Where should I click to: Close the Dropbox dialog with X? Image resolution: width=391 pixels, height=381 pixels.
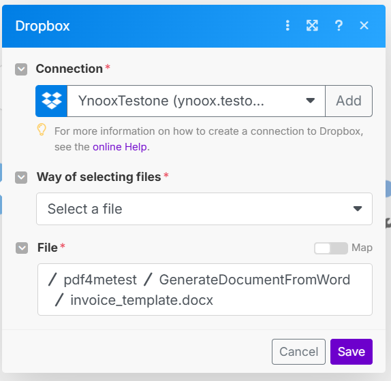coord(364,25)
